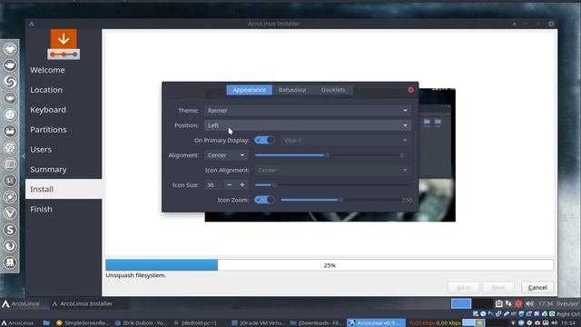Switch to the Downloads file manager on host taskbar
The height and width of the screenshot is (327, 581).
316,323
